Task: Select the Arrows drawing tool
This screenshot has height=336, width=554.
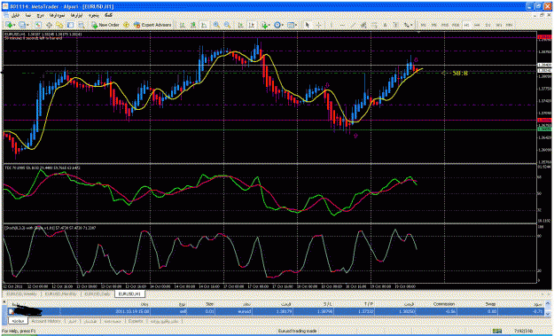Action: (407, 25)
